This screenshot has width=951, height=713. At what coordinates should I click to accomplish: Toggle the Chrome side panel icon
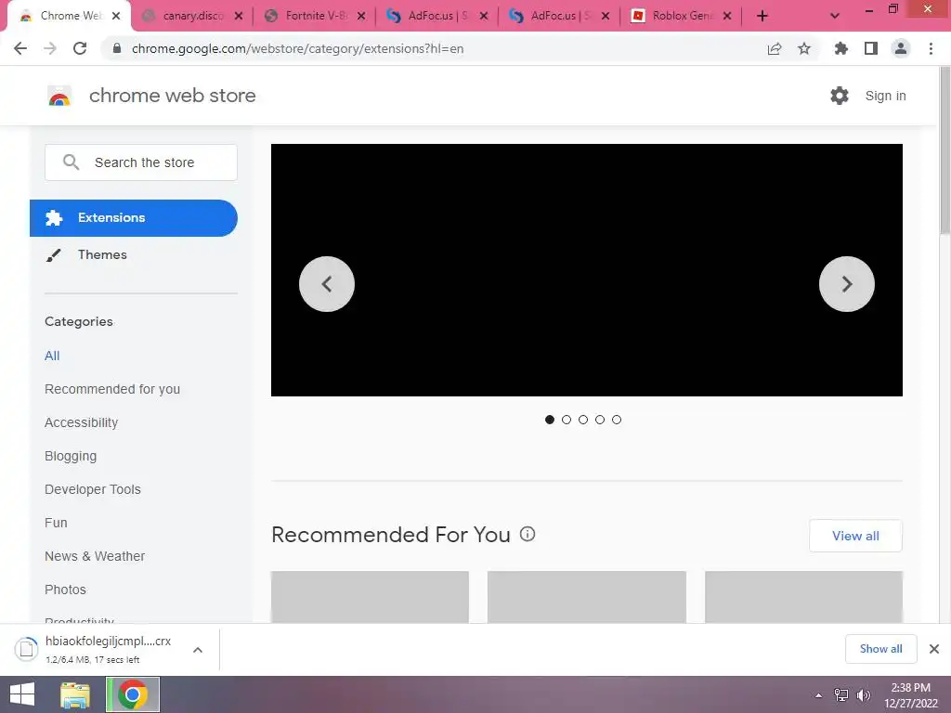point(871,48)
